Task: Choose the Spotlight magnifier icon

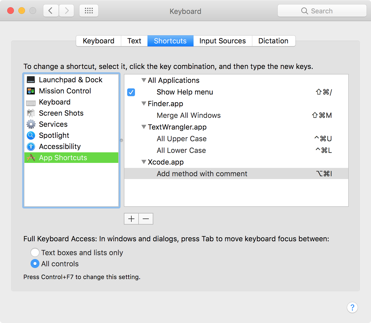Action: pos(31,135)
